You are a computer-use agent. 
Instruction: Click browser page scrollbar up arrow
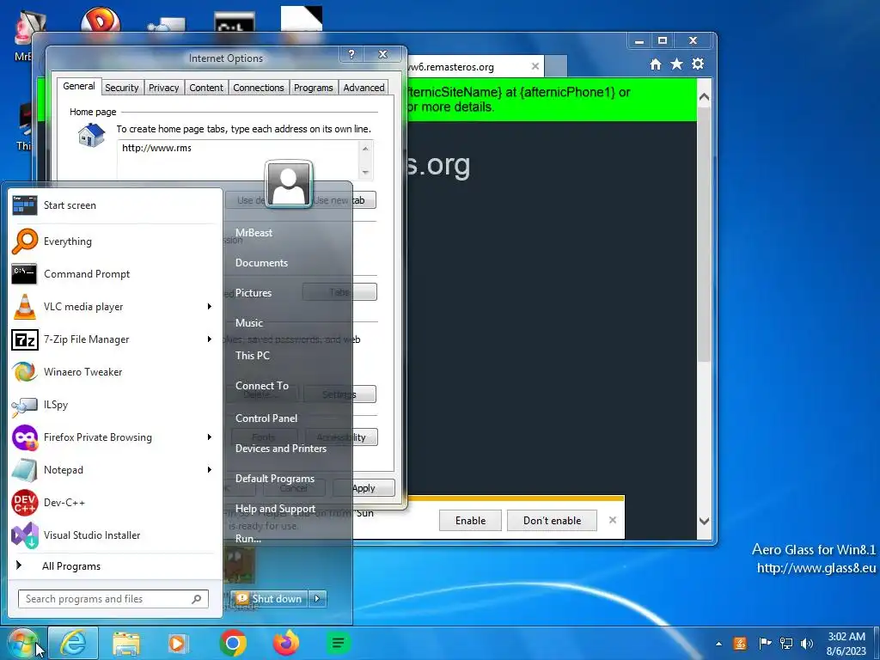pyautogui.click(x=704, y=97)
